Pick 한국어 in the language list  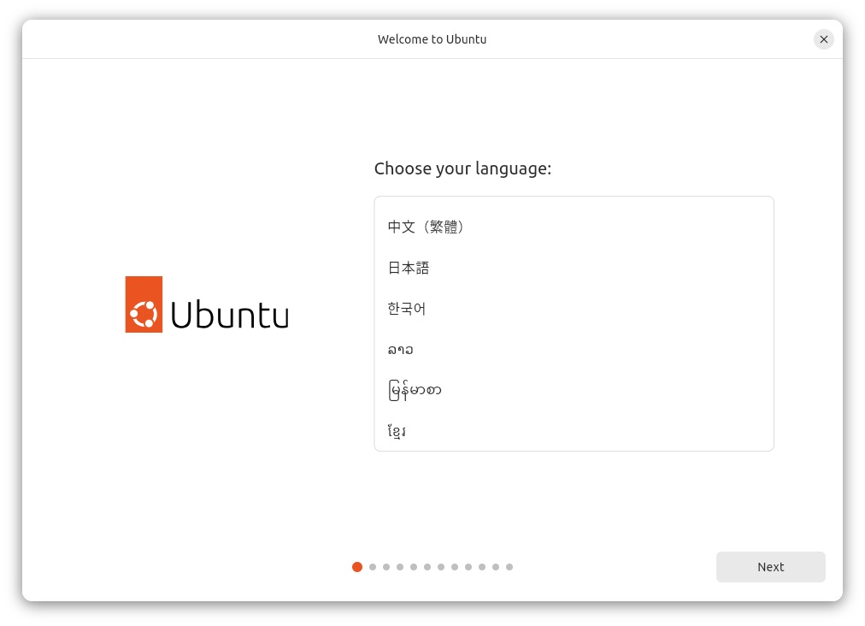[x=574, y=309]
